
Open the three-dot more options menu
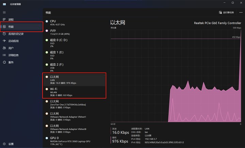[241, 12]
